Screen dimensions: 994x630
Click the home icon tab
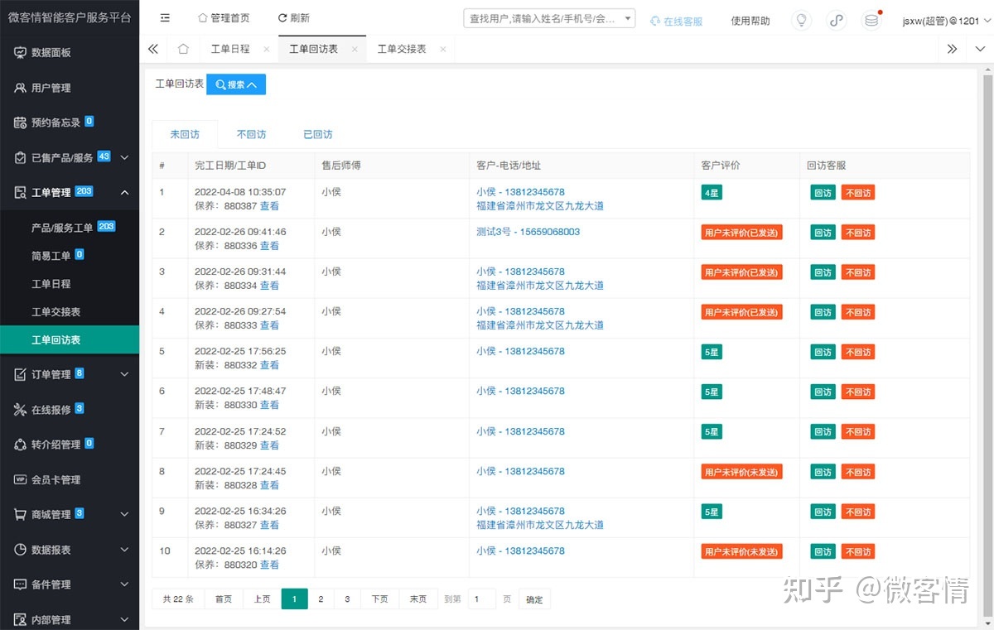[183, 49]
